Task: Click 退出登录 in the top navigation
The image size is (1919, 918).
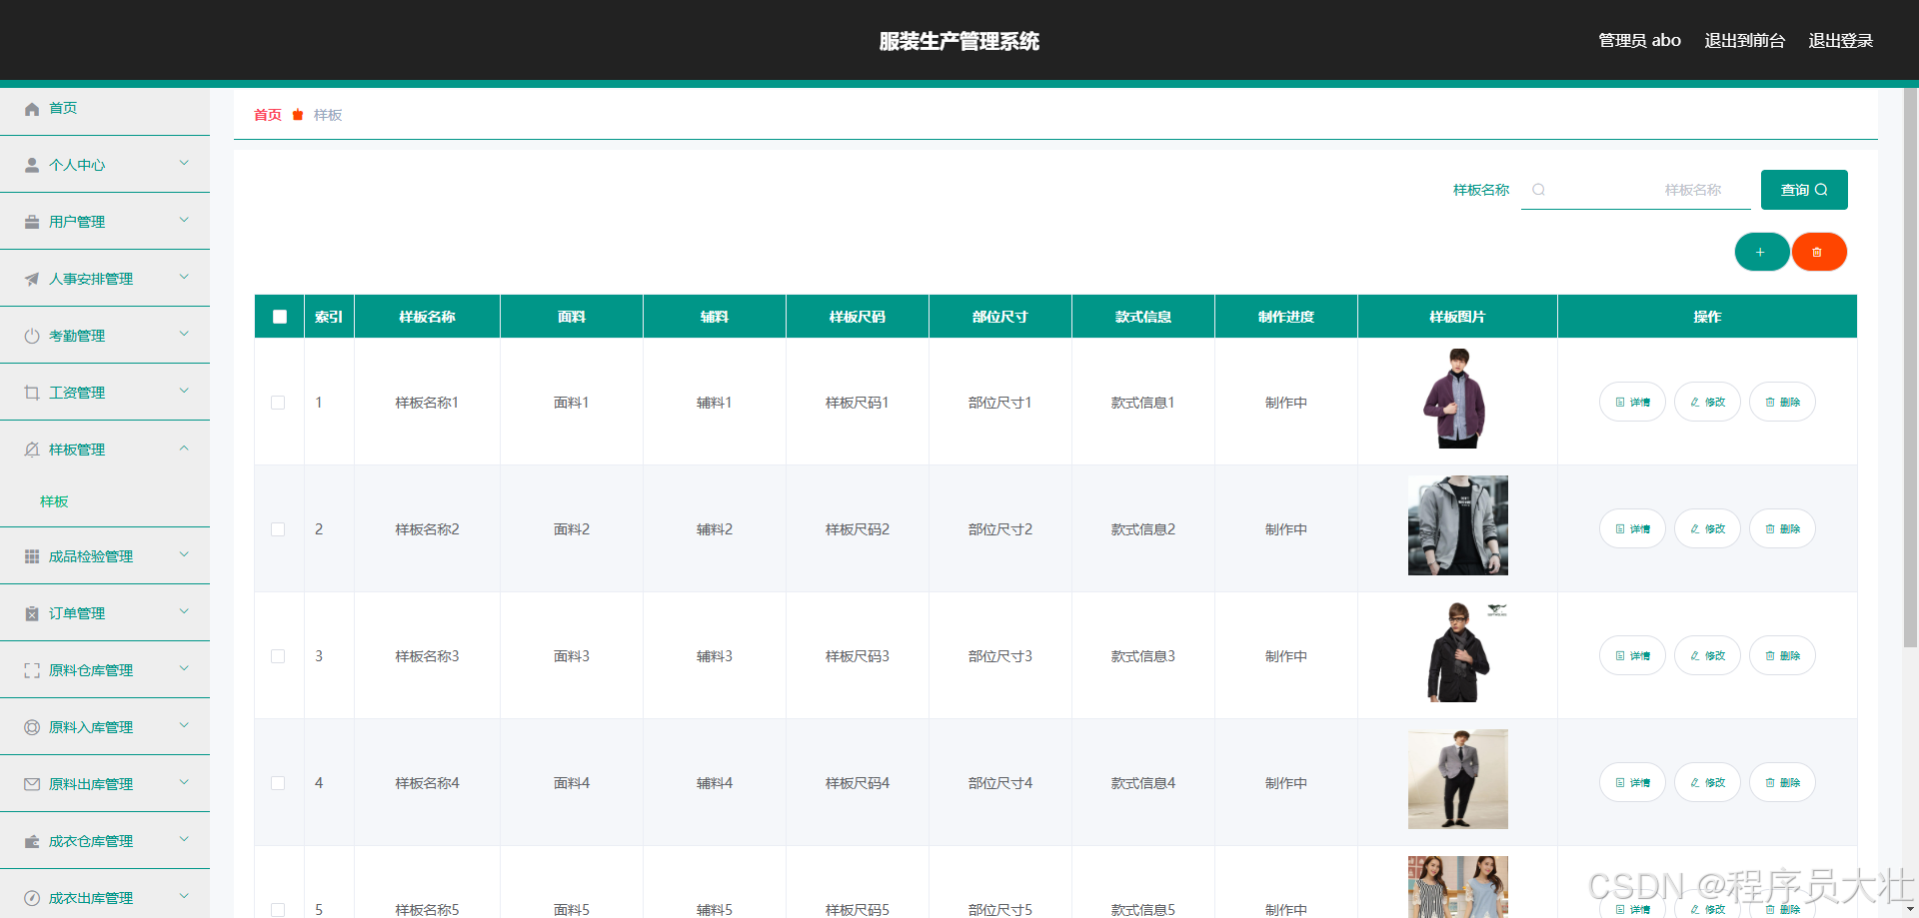Action: pyautogui.click(x=1842, y=40)
